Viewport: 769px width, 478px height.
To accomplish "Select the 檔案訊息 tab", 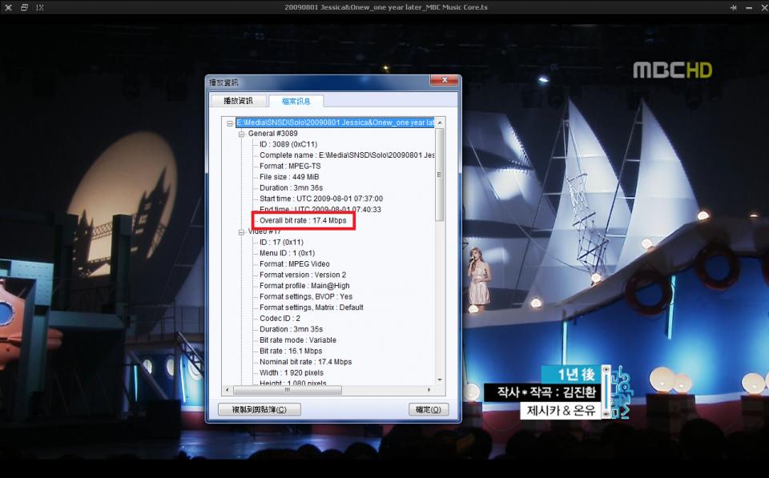I will 296,101.
